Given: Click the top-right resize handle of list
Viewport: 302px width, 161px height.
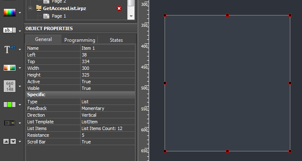Looking at the screenshot, I should click(290, 15).
